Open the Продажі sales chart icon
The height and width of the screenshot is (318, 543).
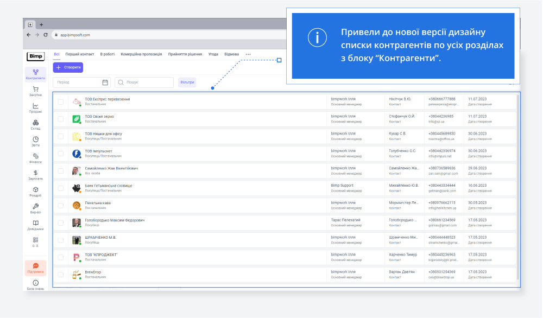pyautogui.click(x=35, y=106)
